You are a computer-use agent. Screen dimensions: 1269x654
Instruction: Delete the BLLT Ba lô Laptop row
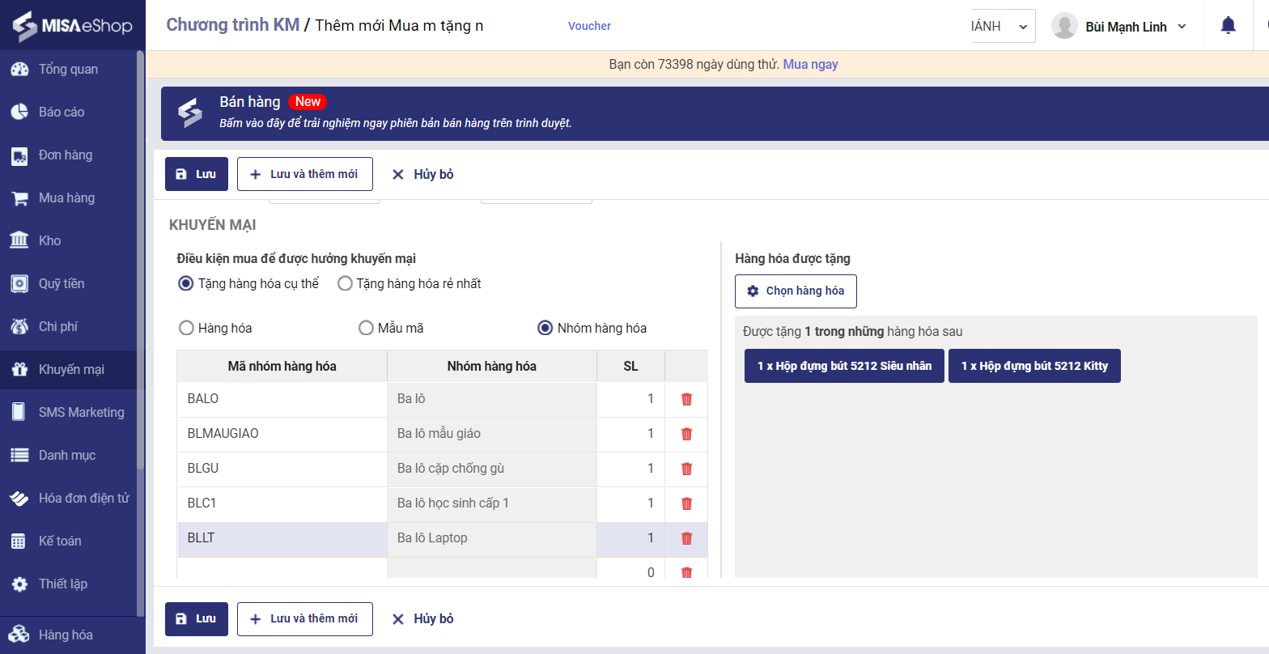click(x=687, y=538)
